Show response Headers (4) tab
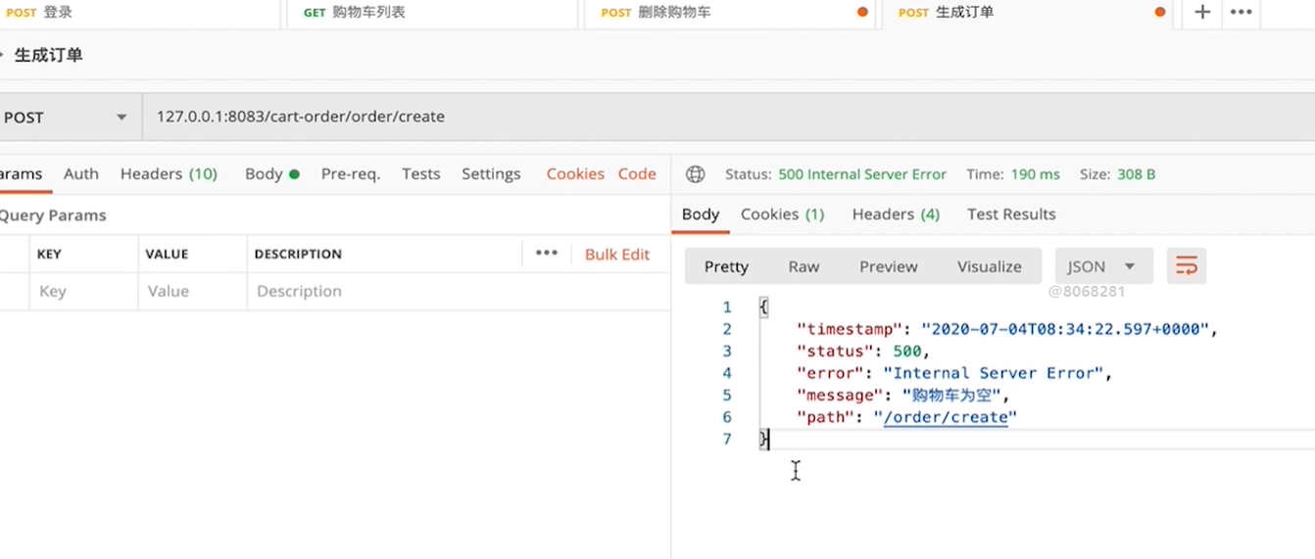Image resolution: width=1315 pixels, height=559 pixels. pyautogui.click(x=896, y=214)
